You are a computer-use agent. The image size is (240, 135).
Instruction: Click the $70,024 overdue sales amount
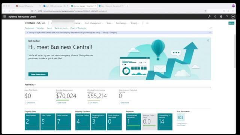(66, 96)
